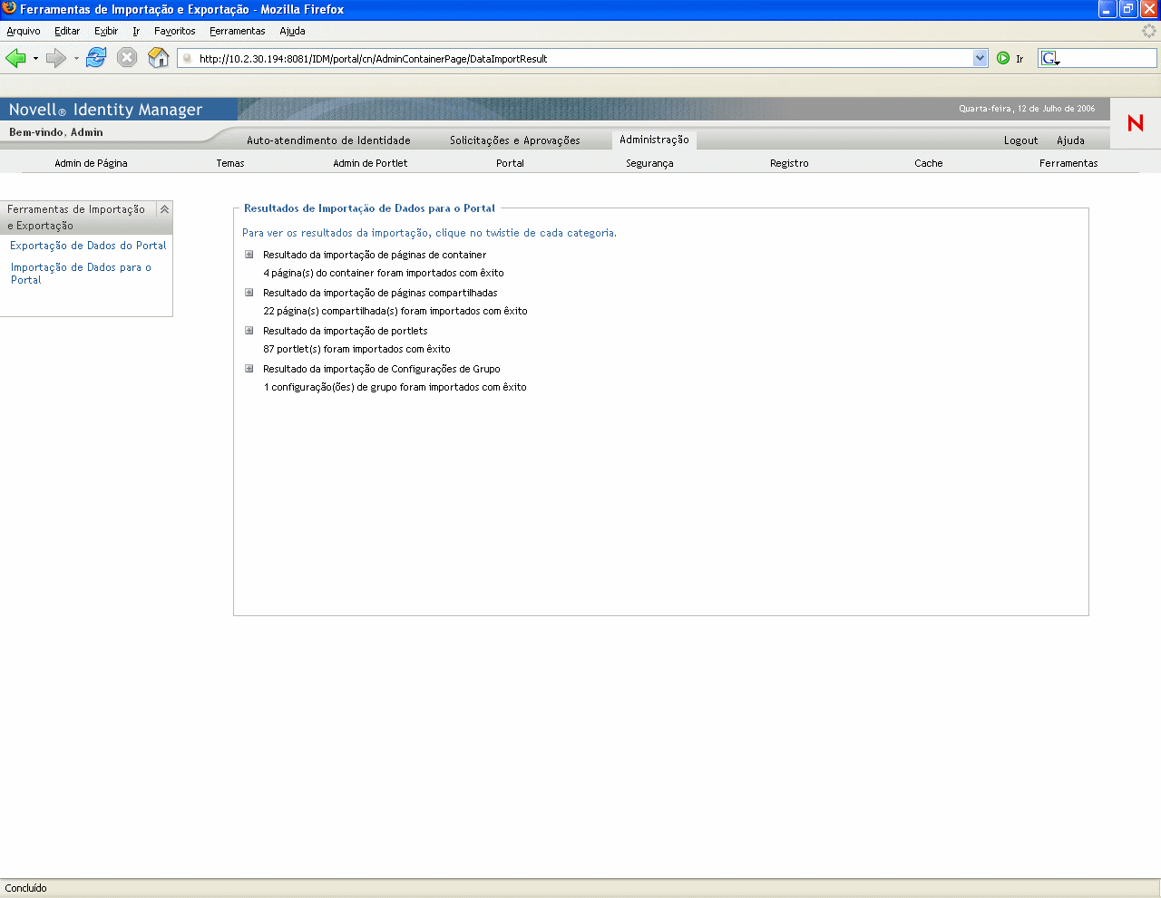Click the green Back arrow button

tap(15, 58)
